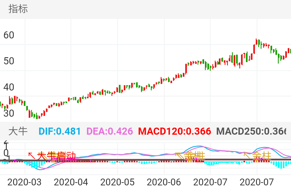Click the red MACD120:0.366 readout
This screenshot has width=291, height=193.
point(174,131)
